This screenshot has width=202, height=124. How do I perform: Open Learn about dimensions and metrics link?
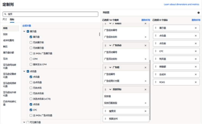(181, 4)
